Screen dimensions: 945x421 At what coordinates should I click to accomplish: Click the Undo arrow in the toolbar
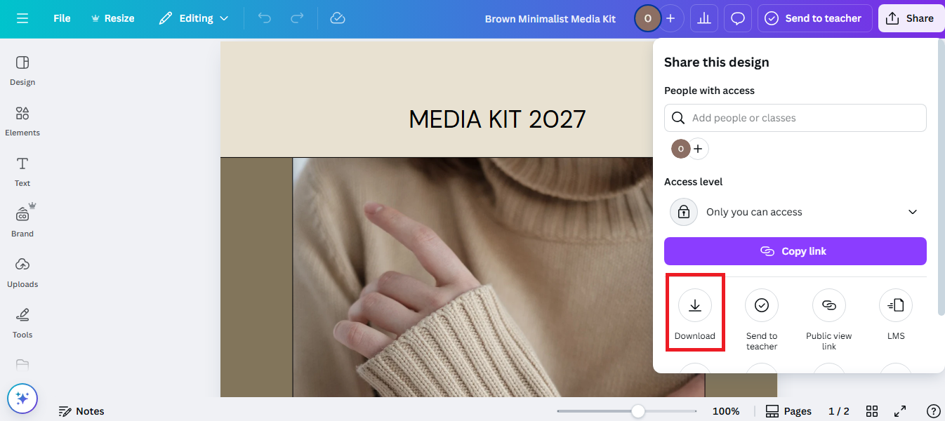tap(265, 18)
